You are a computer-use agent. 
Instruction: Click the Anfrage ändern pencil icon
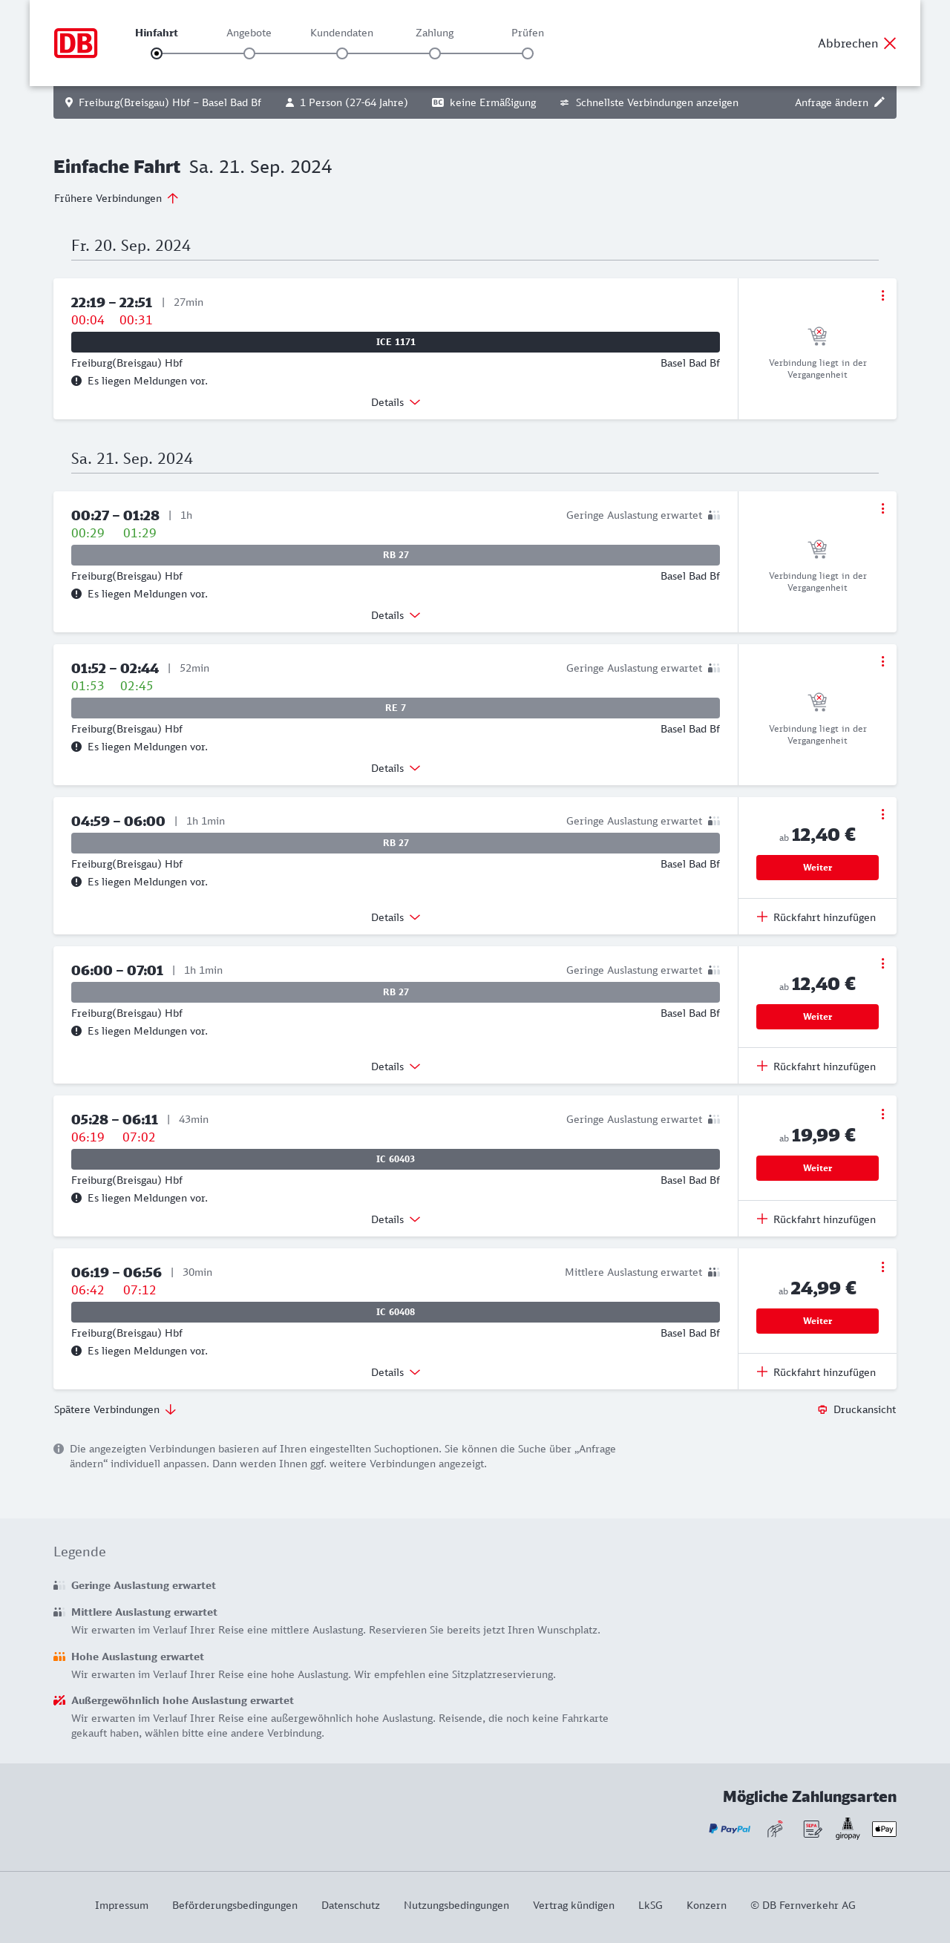pyautogui.click(x=879, y=102)
